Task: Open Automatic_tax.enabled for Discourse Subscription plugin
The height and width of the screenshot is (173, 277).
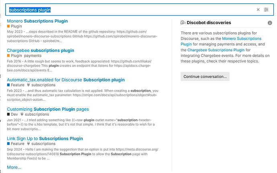Action: click(66, 80)
